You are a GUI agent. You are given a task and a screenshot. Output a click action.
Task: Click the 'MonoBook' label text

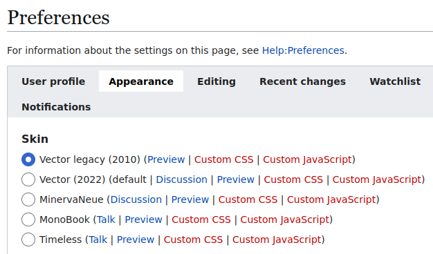tap(64, 219)
